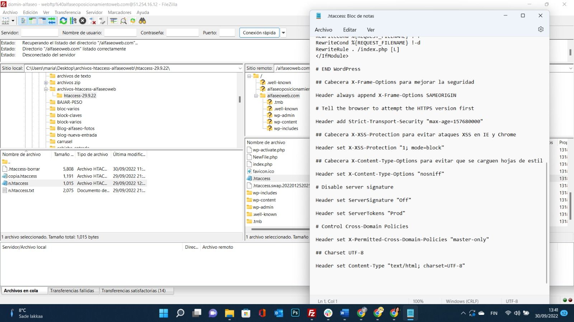Click local tree vertical scrollbar thumb
This screenshot has width=574, height=322.
[x=240, y=99]
